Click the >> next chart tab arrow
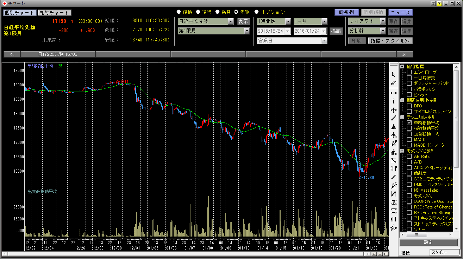Screen dimensions: 463x259 (405, 54)
